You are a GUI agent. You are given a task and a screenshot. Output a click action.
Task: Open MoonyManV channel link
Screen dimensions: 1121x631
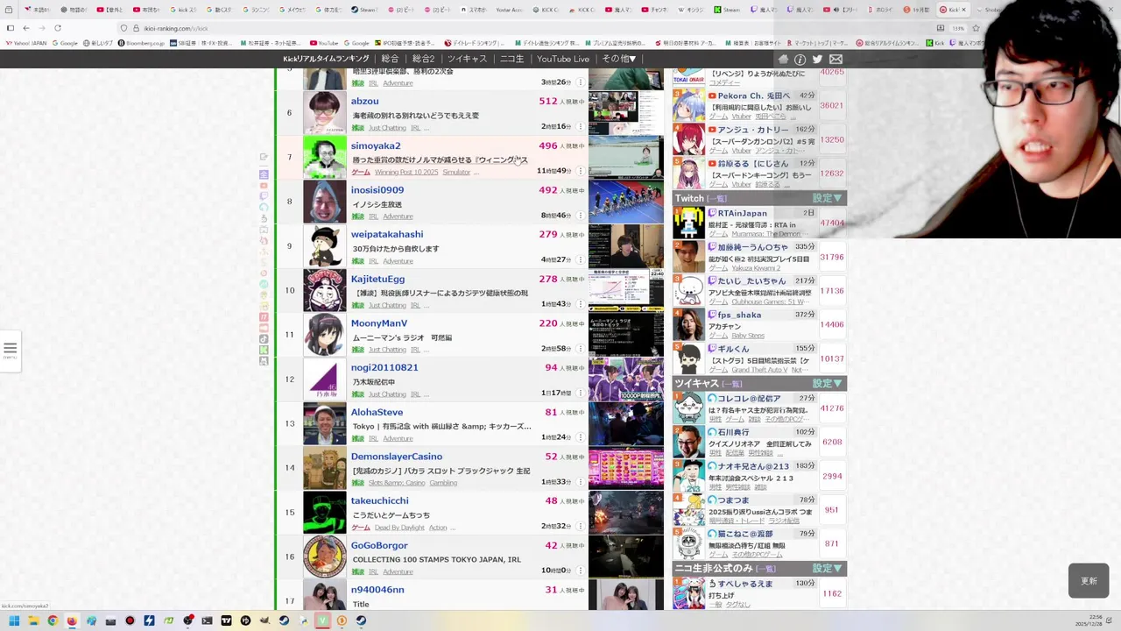coord(379,323)
